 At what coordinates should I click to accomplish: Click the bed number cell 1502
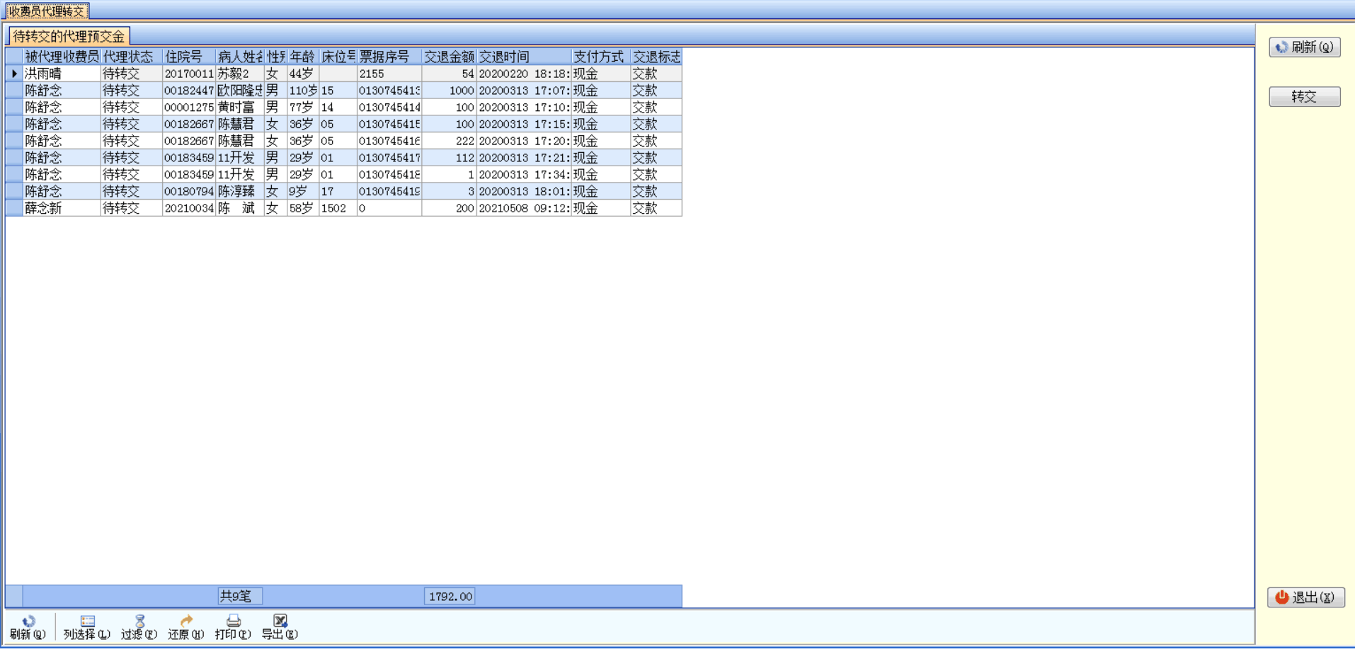point(338,208)
